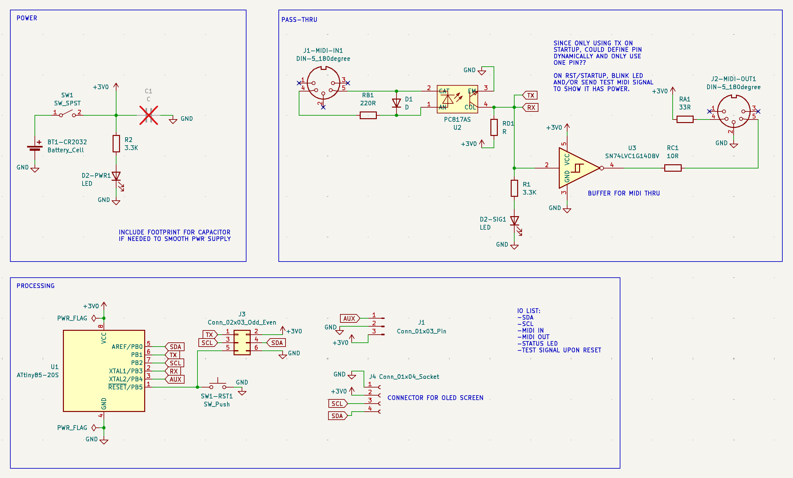The image size is (793, 478).
Task: Select the SDA label on AREF/PB0 pin
Action: pos(175,347)
